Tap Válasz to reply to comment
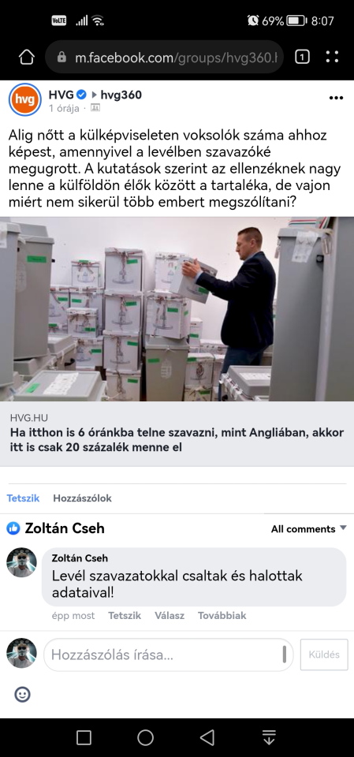 click(x=170, y=616)
